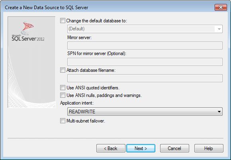Screen dimensions: 231x160
Task: Click the (Default) database combo box
Action: point(145,29)
